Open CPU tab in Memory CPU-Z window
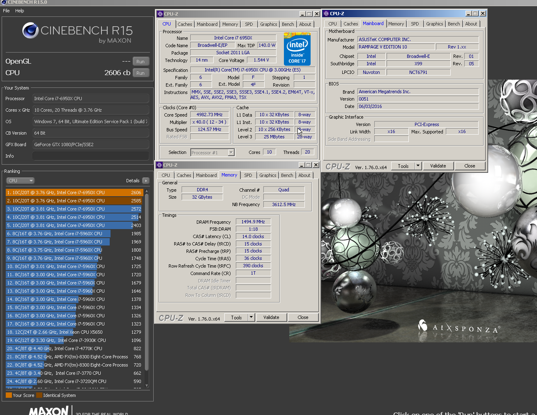 [x=166, y=175]
